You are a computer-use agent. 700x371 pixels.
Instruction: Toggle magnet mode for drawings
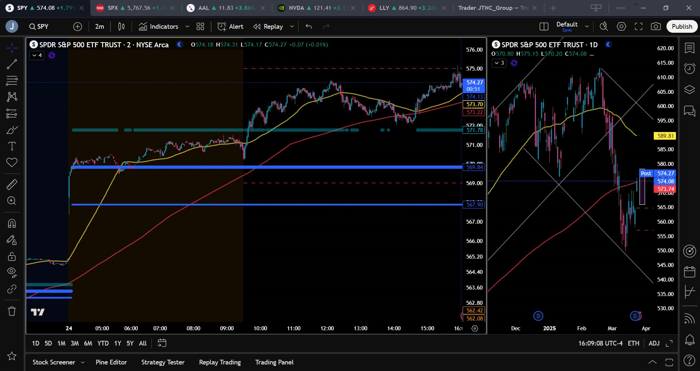pyautogui.click(x=12, y=223)
